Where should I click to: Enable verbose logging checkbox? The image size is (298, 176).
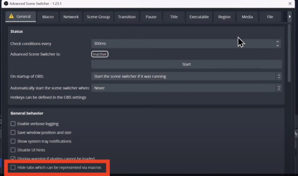pyautogui.click(x=13, y=124)
